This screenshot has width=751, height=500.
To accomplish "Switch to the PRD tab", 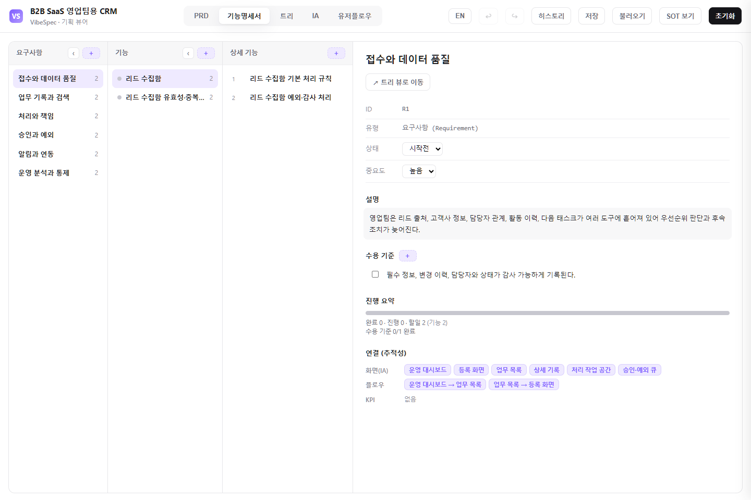I will (x=201, y=16).
